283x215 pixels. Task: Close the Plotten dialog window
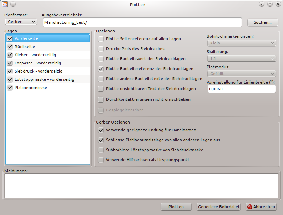278,4
